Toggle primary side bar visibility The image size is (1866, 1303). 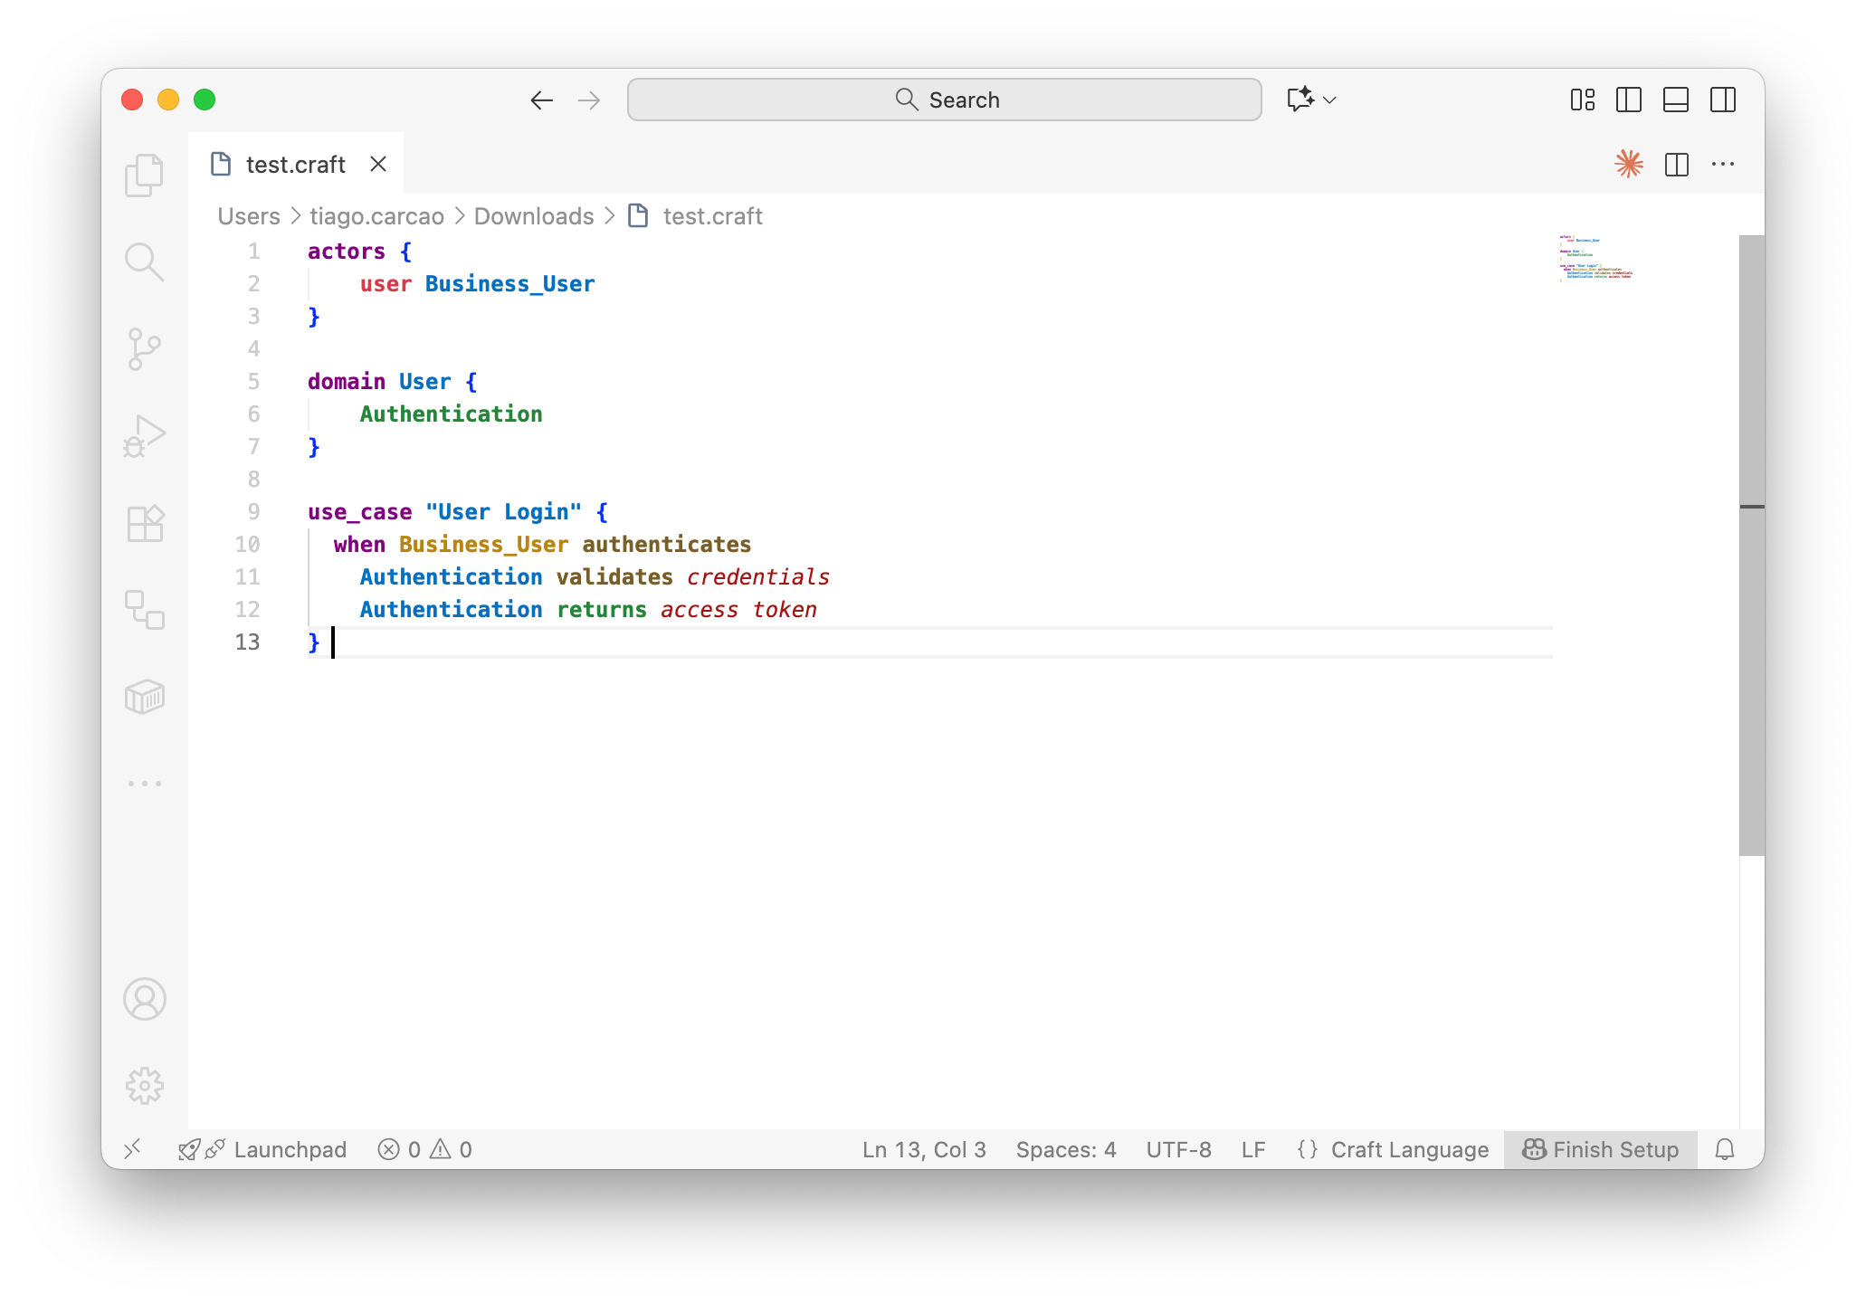coord(1629,100)
